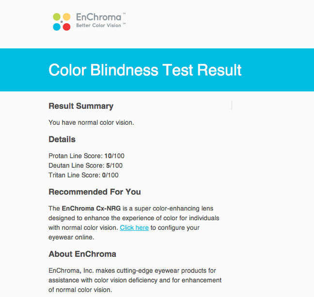
Task: Click the yellow dot in EnChroma logo
Action: tap(67, 17)
